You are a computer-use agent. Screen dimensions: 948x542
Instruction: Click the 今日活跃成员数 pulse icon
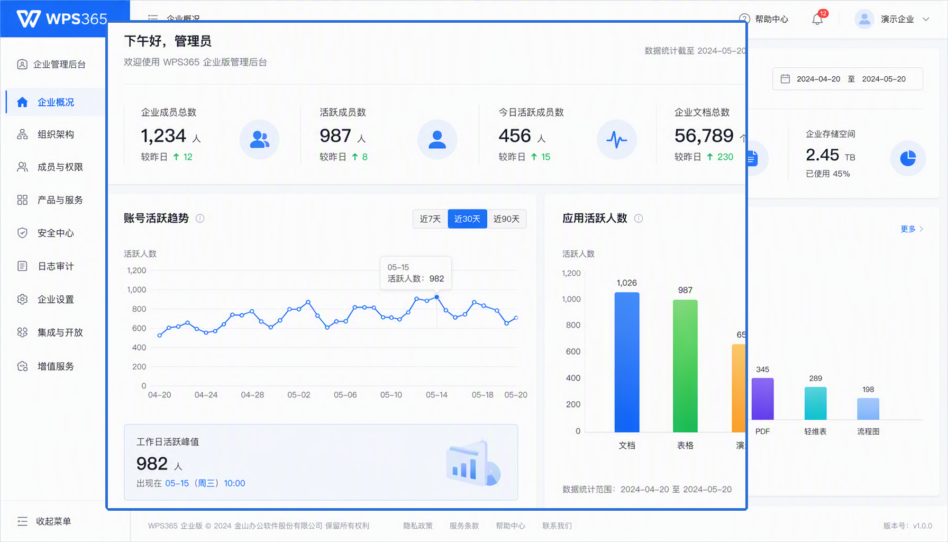[x=617, y=139]
